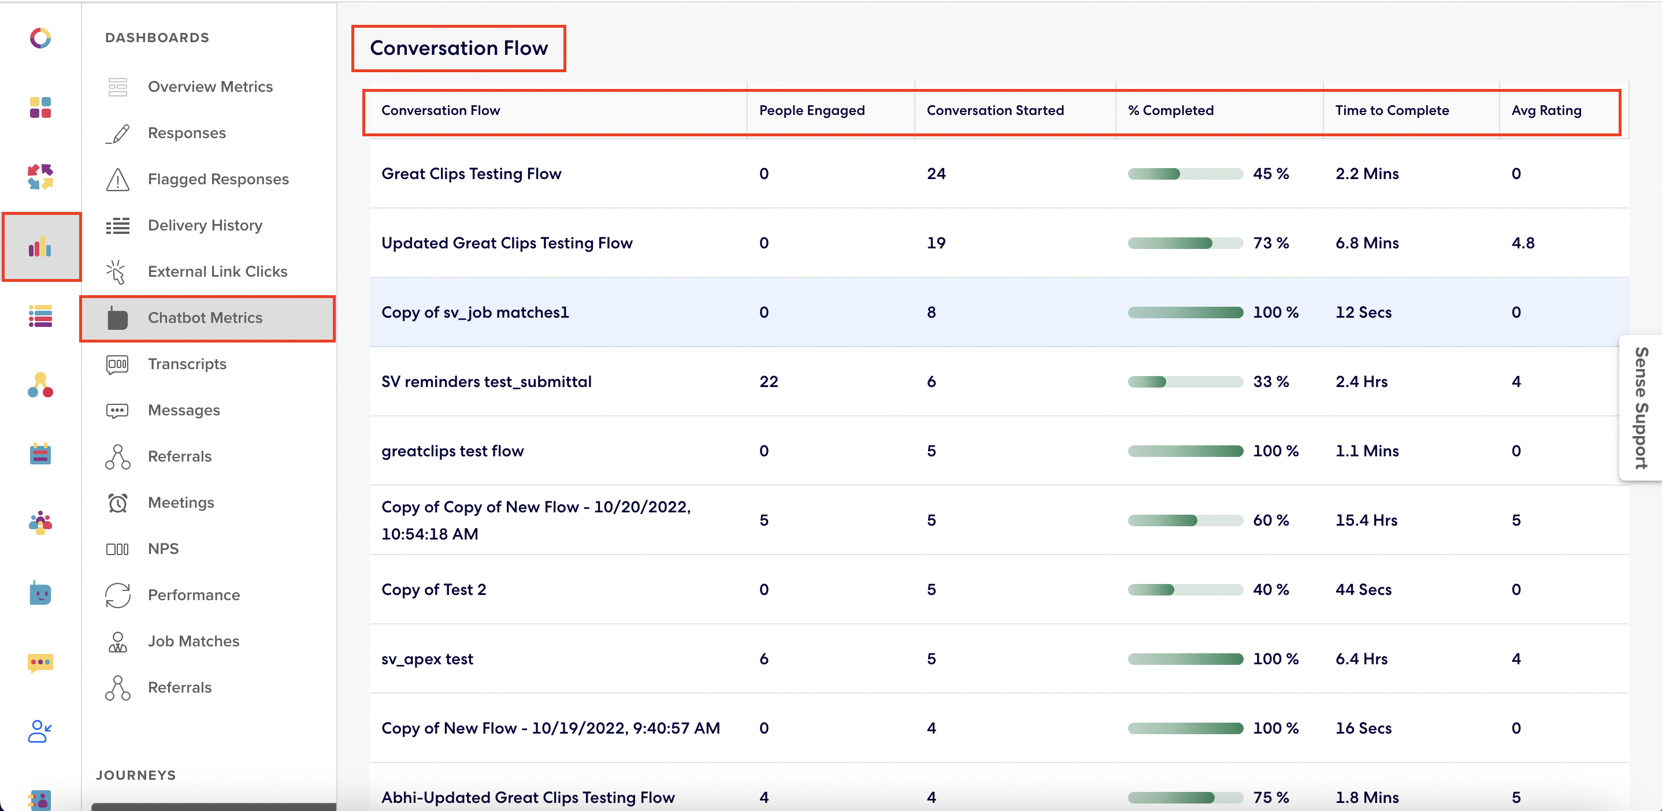This screenshot has height=811, width=1662.
Task: Click the calendar sidebar icon
Action: point(40,454)
